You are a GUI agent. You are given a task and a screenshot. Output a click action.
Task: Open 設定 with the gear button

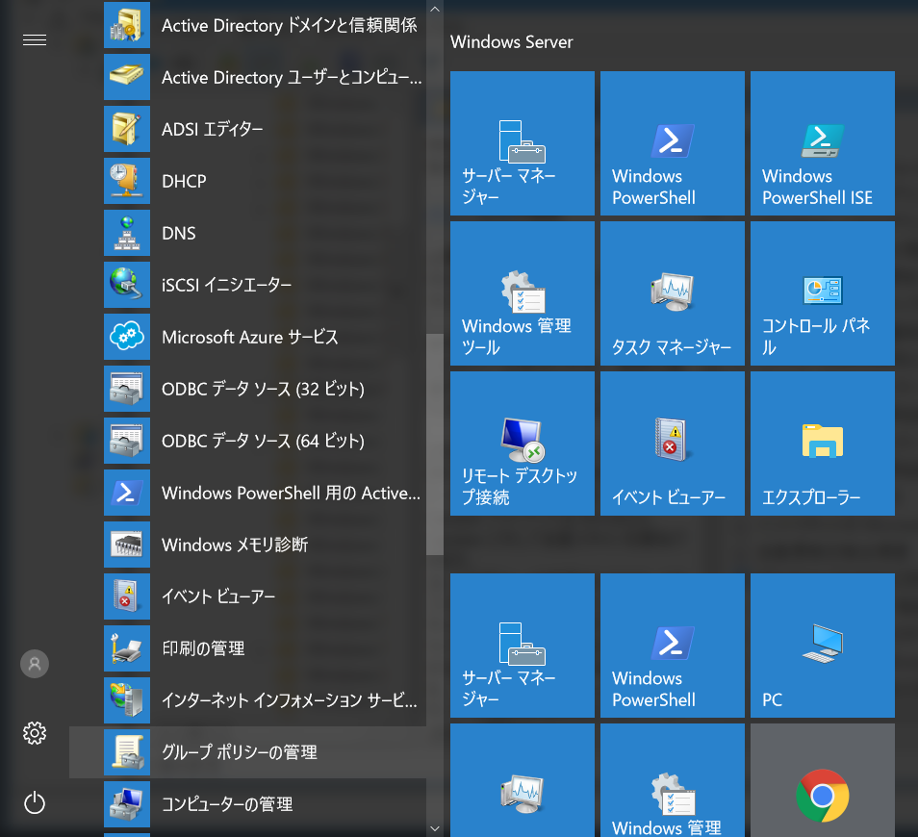35,733
